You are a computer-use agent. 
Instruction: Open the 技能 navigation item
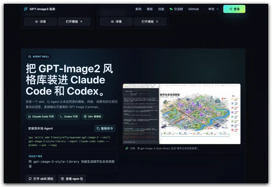coord(161,9)
